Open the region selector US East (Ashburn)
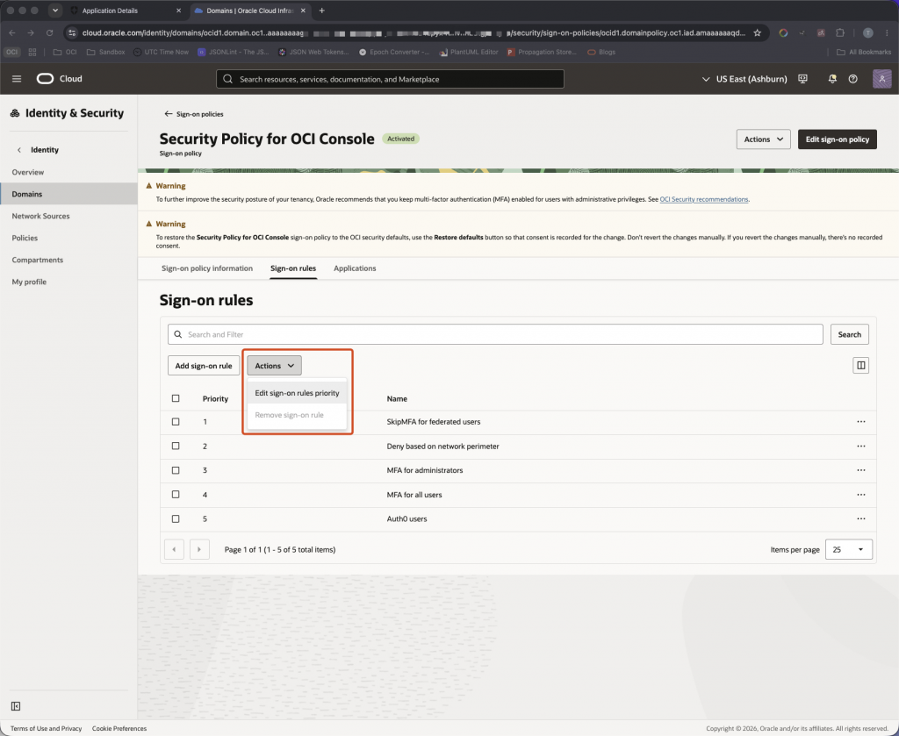This screenshot has width=899, height=736. (744, 79)
